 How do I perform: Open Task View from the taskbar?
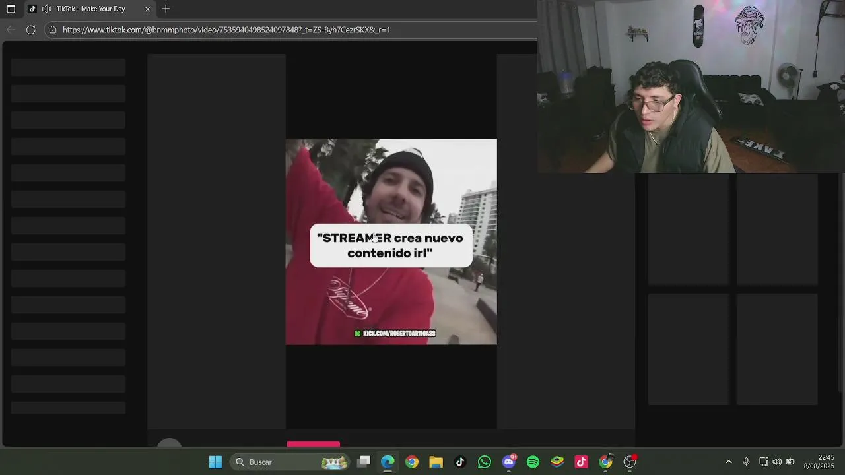tap(364, 462)
